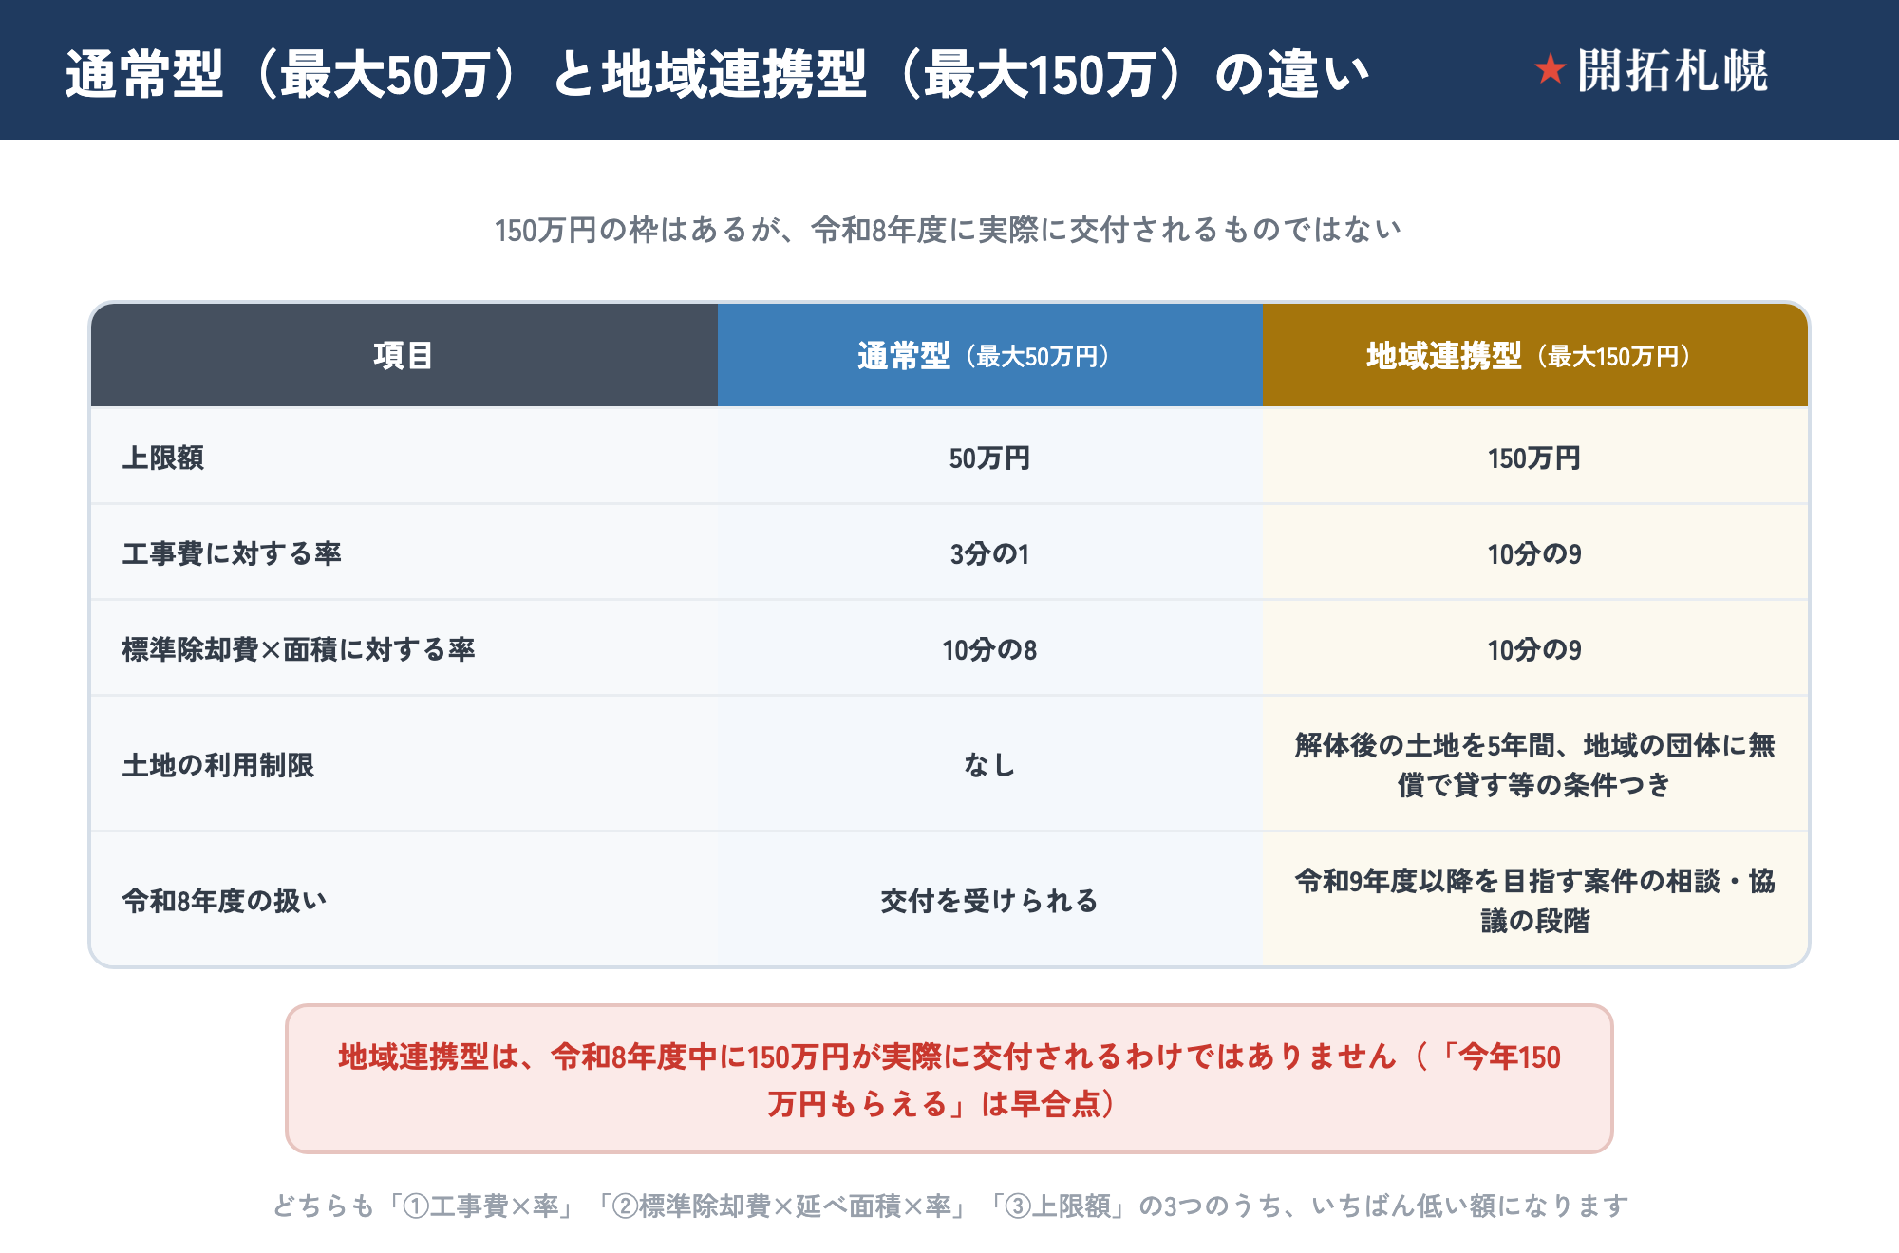Click 10分の9 in the 標準除却費×面積 row
The image size is (1899, 1253).
(1535, 649)
